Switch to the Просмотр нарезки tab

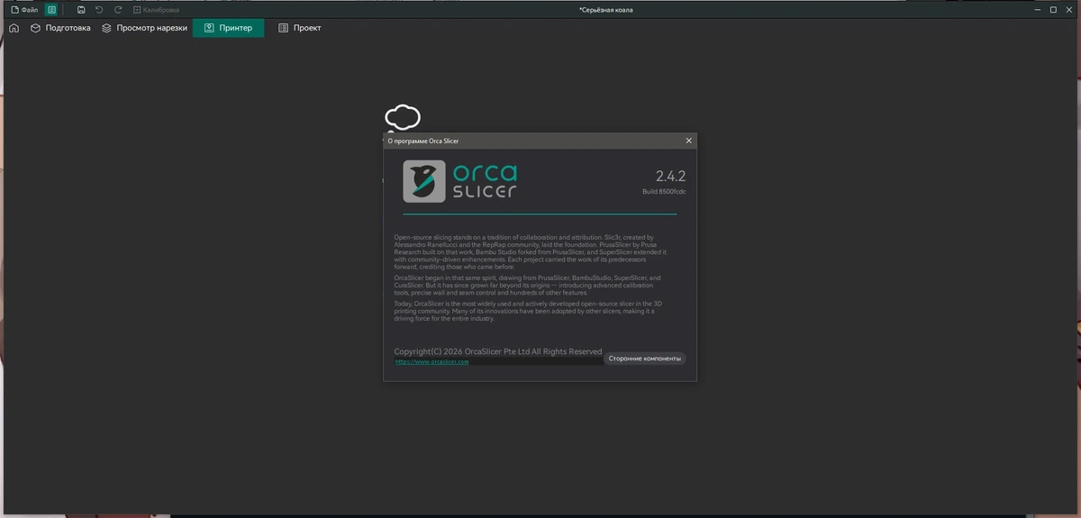point(144,28)
